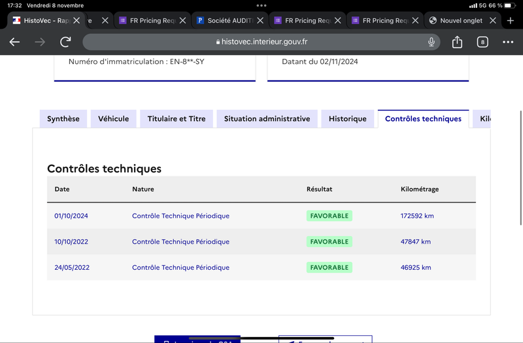Click the Résultat column header
Screen dimensions: 523x343
(320, 189)
